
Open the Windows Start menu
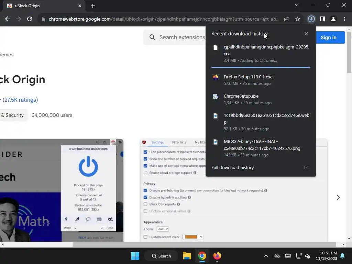click(135, 256)
